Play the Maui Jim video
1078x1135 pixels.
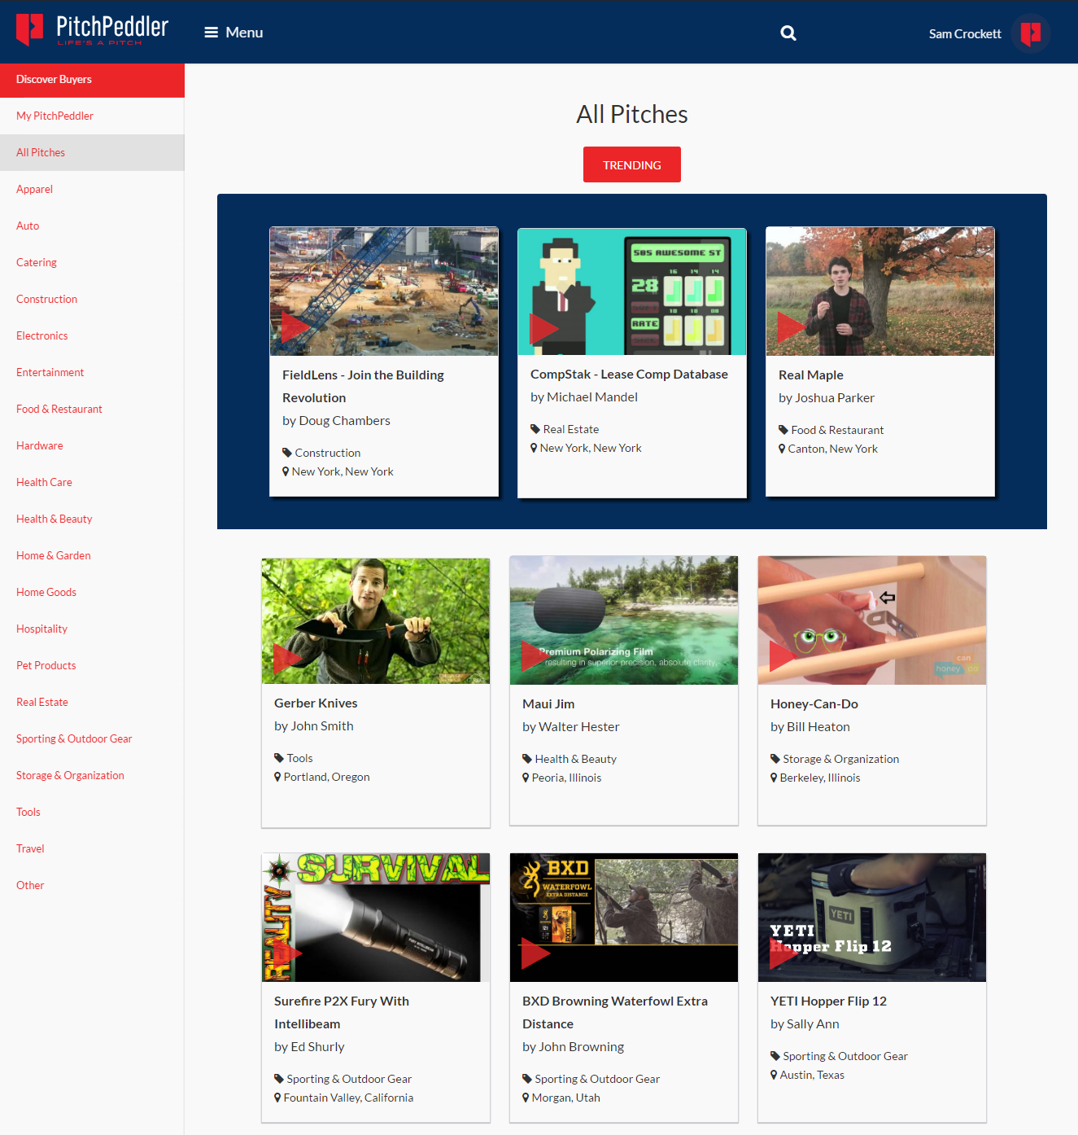pos(535,655)
